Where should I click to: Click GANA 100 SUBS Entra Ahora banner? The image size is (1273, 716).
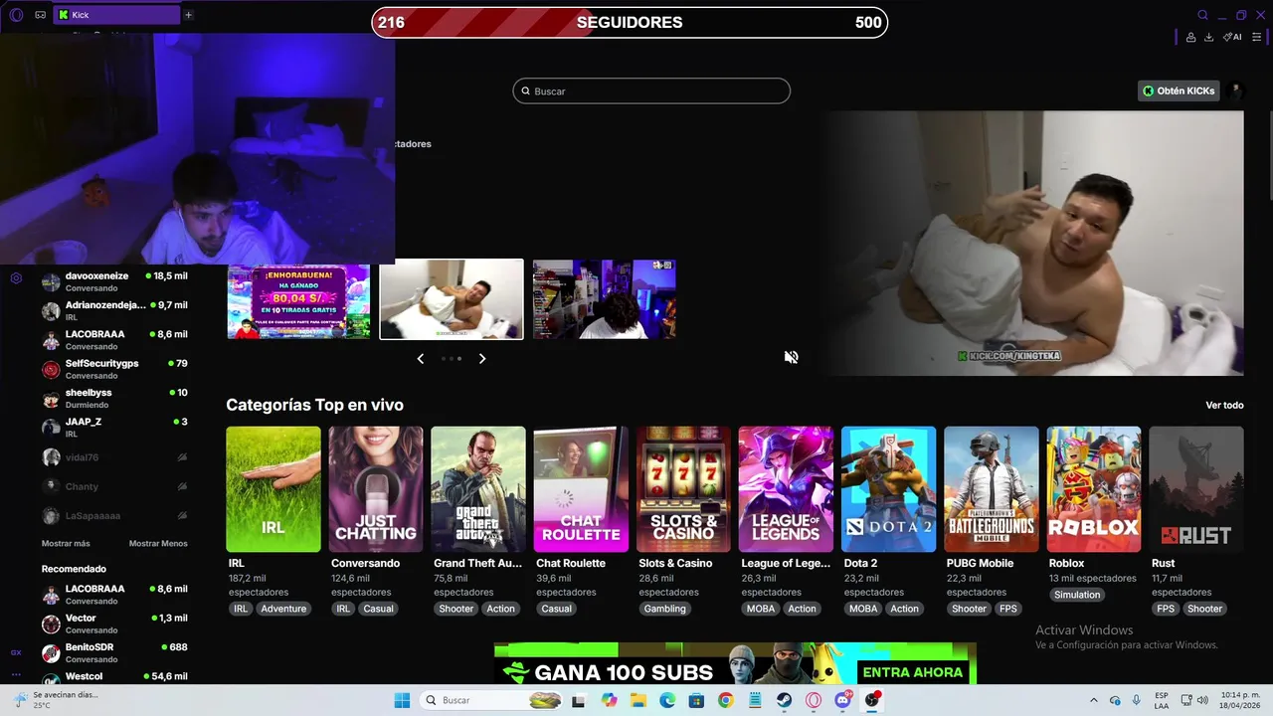735,663
